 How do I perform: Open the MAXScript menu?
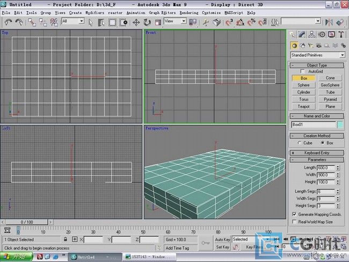tap(234, 13)
